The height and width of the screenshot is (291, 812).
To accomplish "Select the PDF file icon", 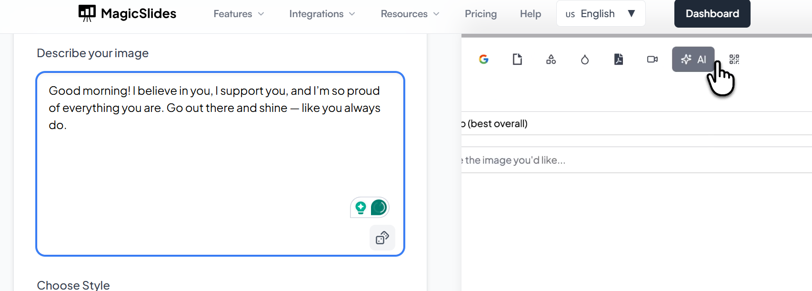I will click(x=619, y=60).
